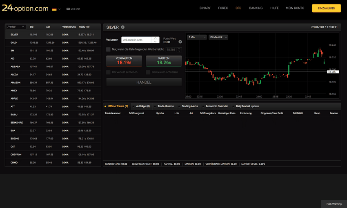Select the AMEX asset row
Viewport: 347px width, 208px height.
(x=53, y=91)
